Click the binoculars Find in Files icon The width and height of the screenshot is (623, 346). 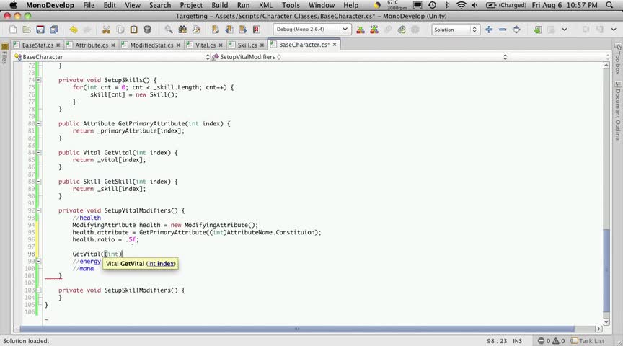182,30
